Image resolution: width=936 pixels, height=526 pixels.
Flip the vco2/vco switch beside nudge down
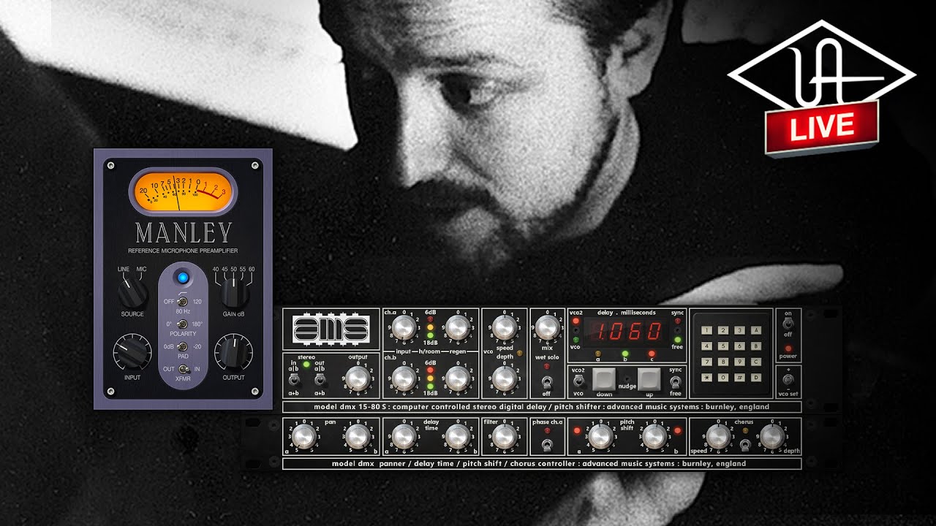coord(578,381)
